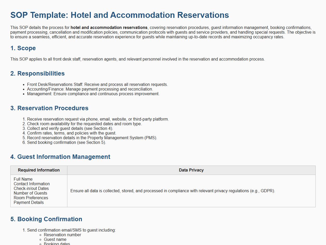Click the 'Required Information' table header

(39, 170)
